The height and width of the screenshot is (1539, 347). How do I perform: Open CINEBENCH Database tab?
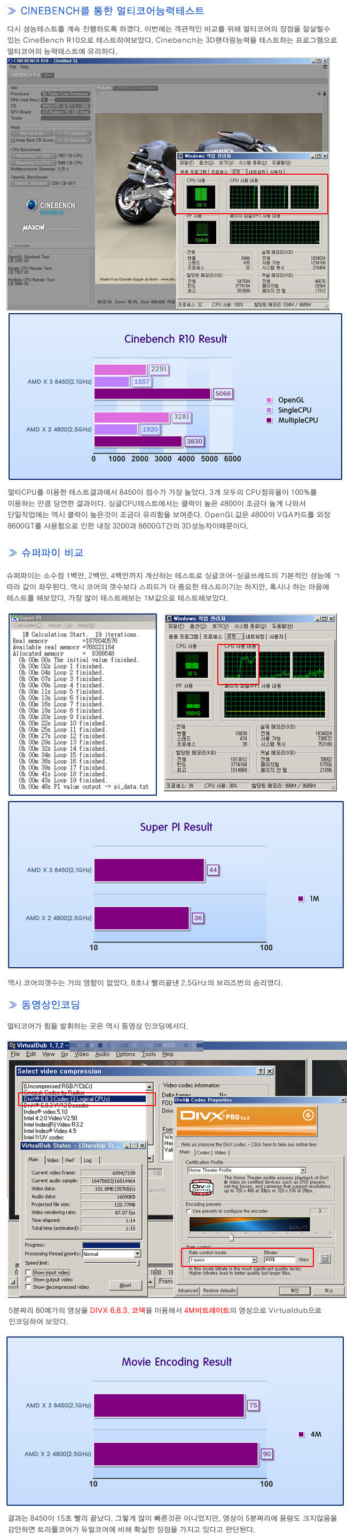tap(136, 88)
